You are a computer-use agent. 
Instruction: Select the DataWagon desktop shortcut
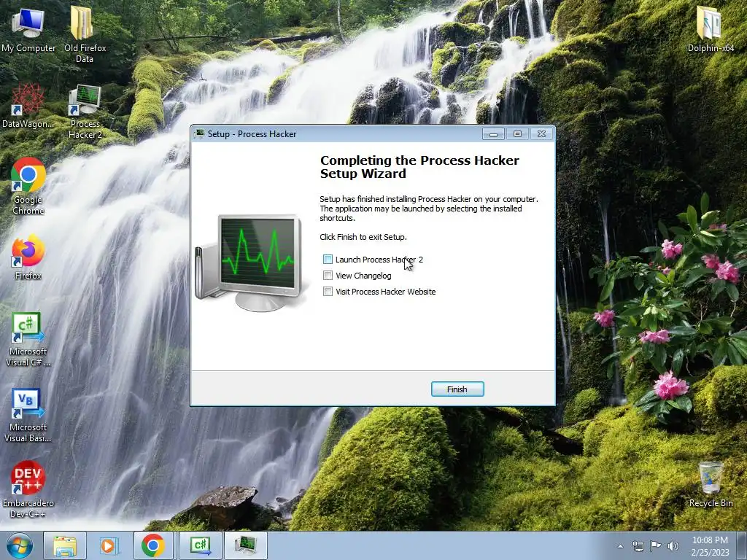pos(28,106)
